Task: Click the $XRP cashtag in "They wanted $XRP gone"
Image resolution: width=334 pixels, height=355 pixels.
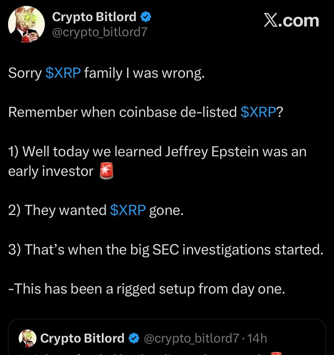Action: pos(128,210)
